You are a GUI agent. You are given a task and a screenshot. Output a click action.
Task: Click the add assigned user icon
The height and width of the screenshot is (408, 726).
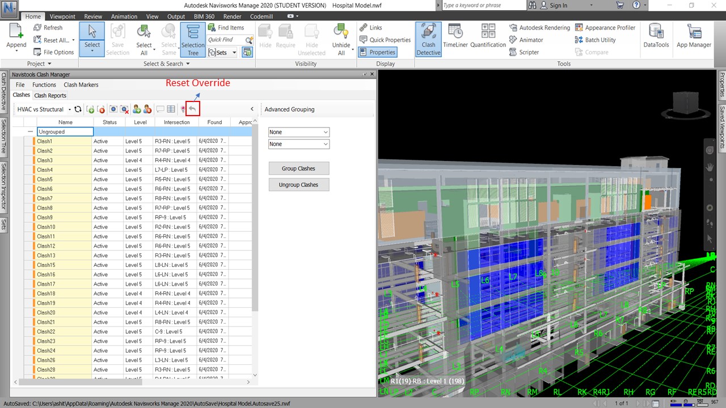click(137, 109)
